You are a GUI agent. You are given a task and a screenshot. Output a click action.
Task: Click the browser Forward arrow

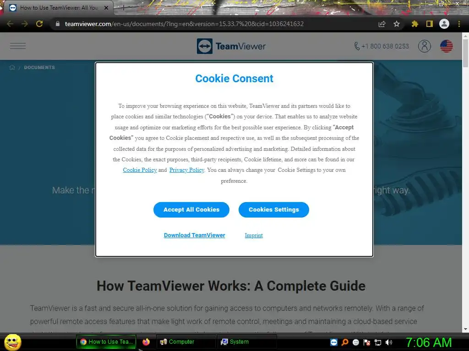25,24
